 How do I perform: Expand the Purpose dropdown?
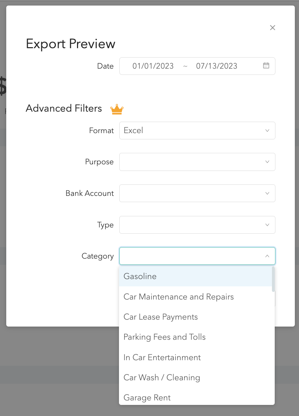coord(197,162)
